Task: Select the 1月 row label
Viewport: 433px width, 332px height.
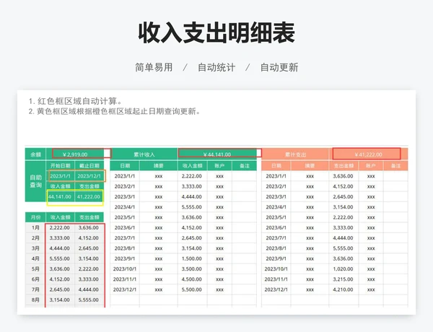Action: pyautogui.click(x=35, y=227)
